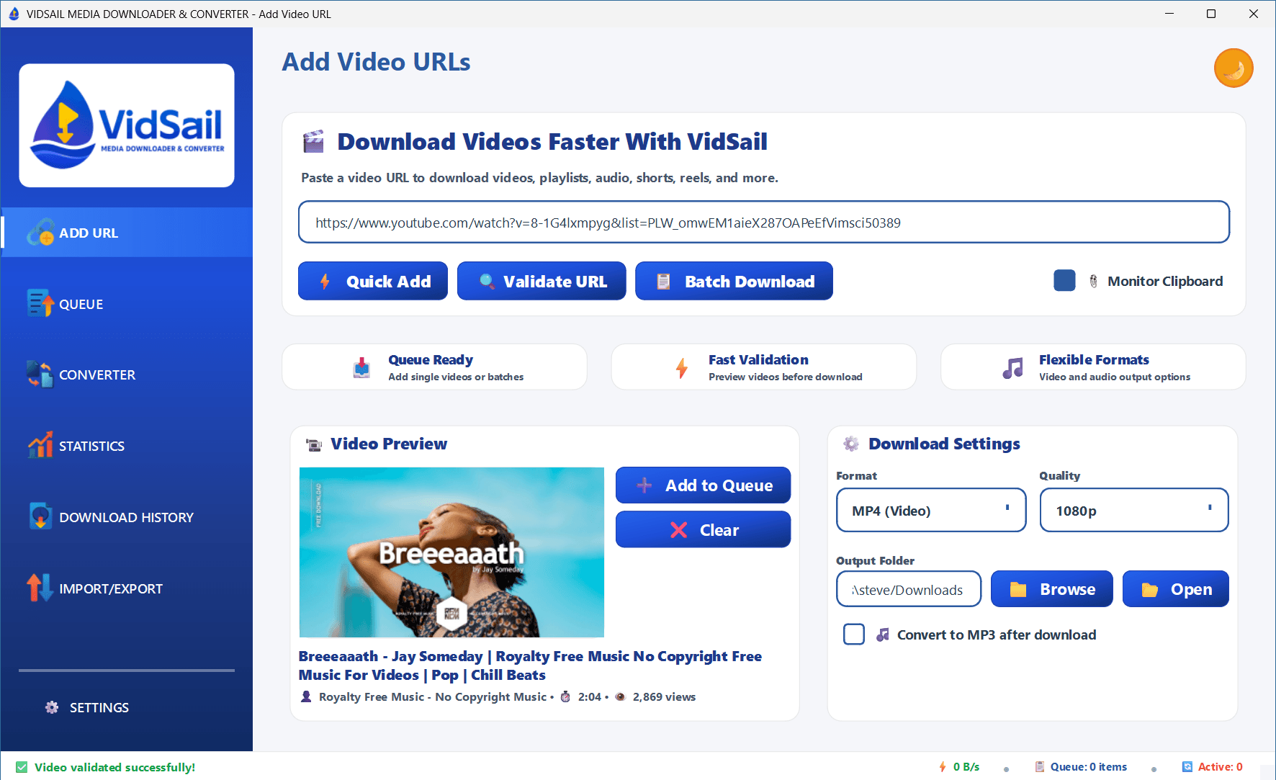Click the Queue clipboard icon in the status bar
This screenshot has height=780, width=1276.
[x=1040, y=767]
